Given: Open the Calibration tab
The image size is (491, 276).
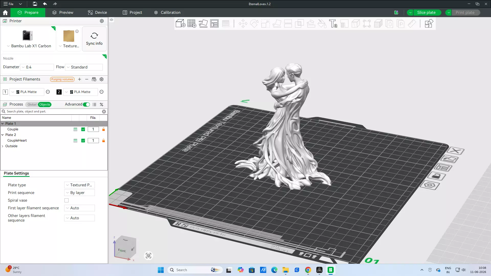Looking at the screenshot, I should click(x=167, y=13).
